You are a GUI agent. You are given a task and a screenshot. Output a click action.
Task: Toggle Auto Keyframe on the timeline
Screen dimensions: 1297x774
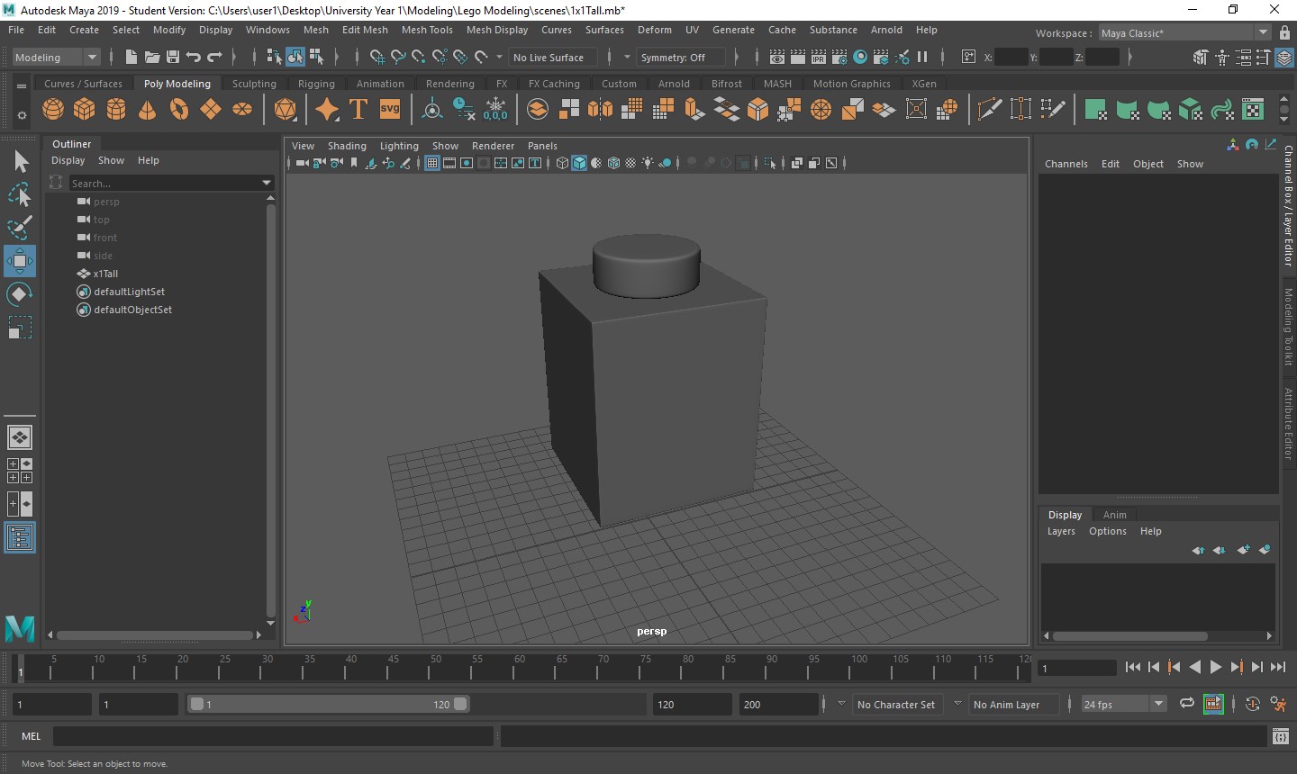(1253, 705)
